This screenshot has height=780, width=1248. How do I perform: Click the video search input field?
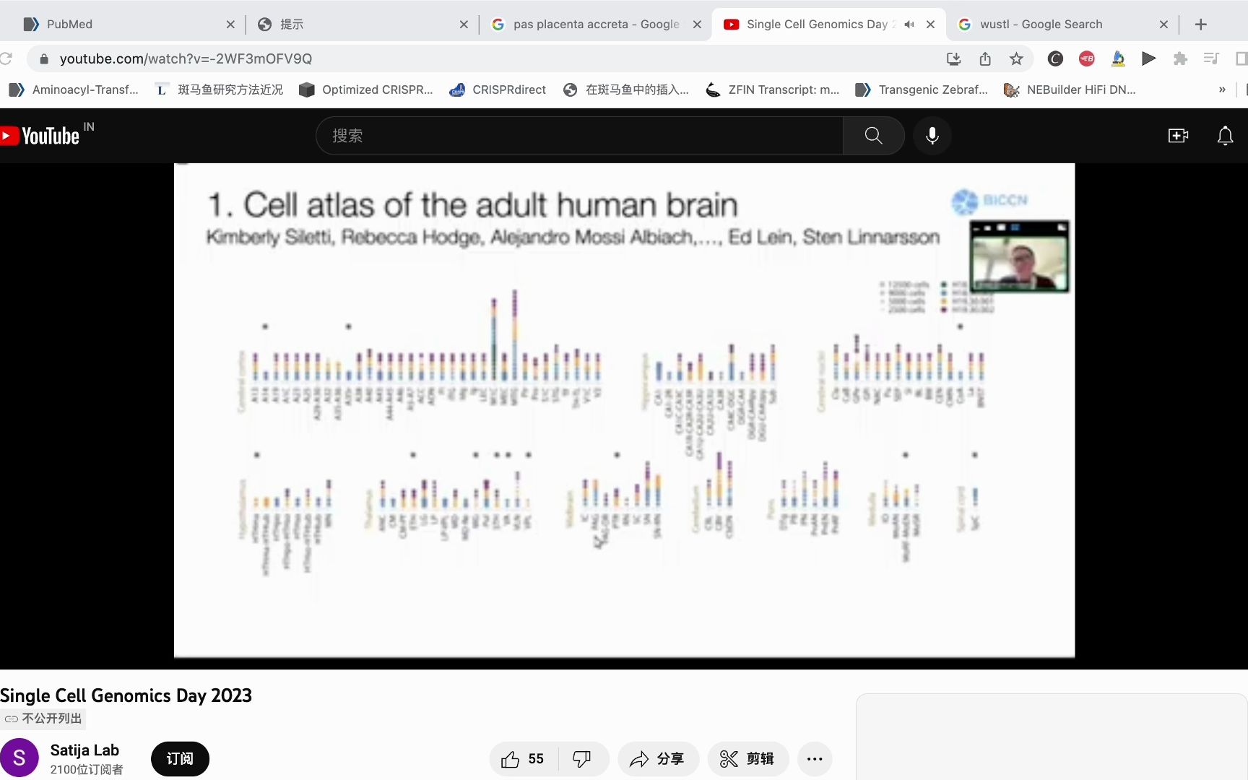pyautogui.click(x=578, y=135)
